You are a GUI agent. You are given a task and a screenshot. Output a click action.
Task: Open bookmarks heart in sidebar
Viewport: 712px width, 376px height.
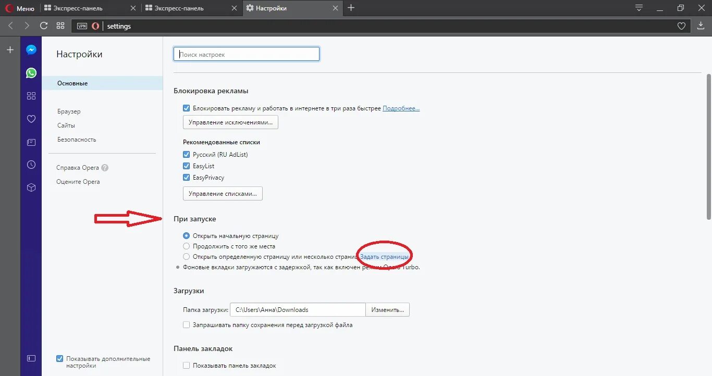coord(31,119)
